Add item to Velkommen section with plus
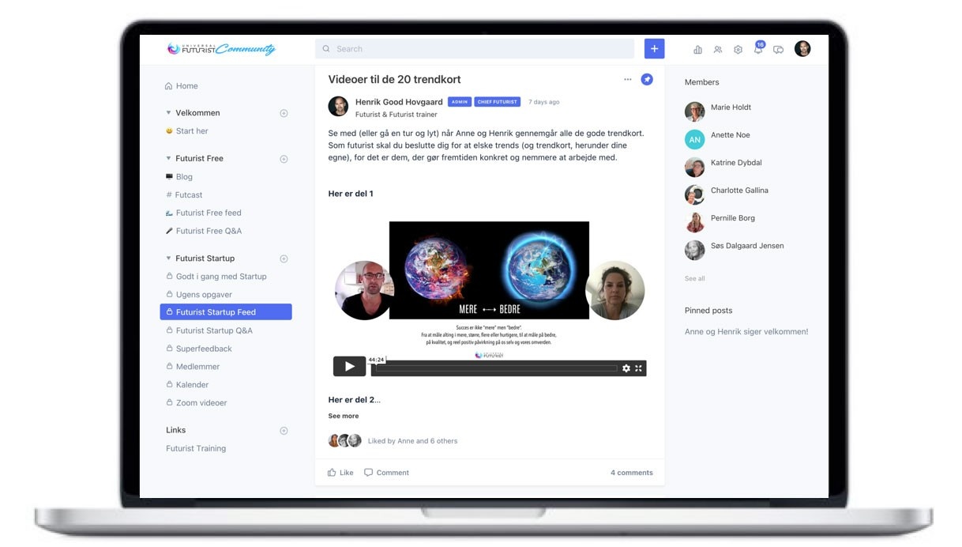The height and width of the screenshot is (547, 962). 284,113
